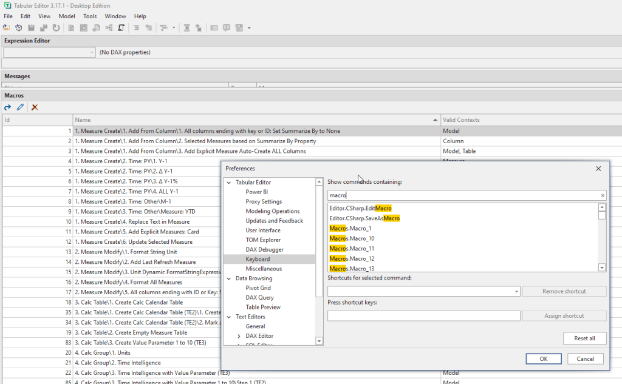Click the comment bubble toolbar icon

coord(226,28)
